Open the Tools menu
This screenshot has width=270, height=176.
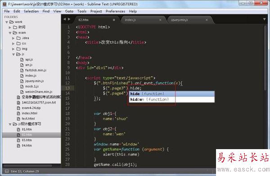82,11
